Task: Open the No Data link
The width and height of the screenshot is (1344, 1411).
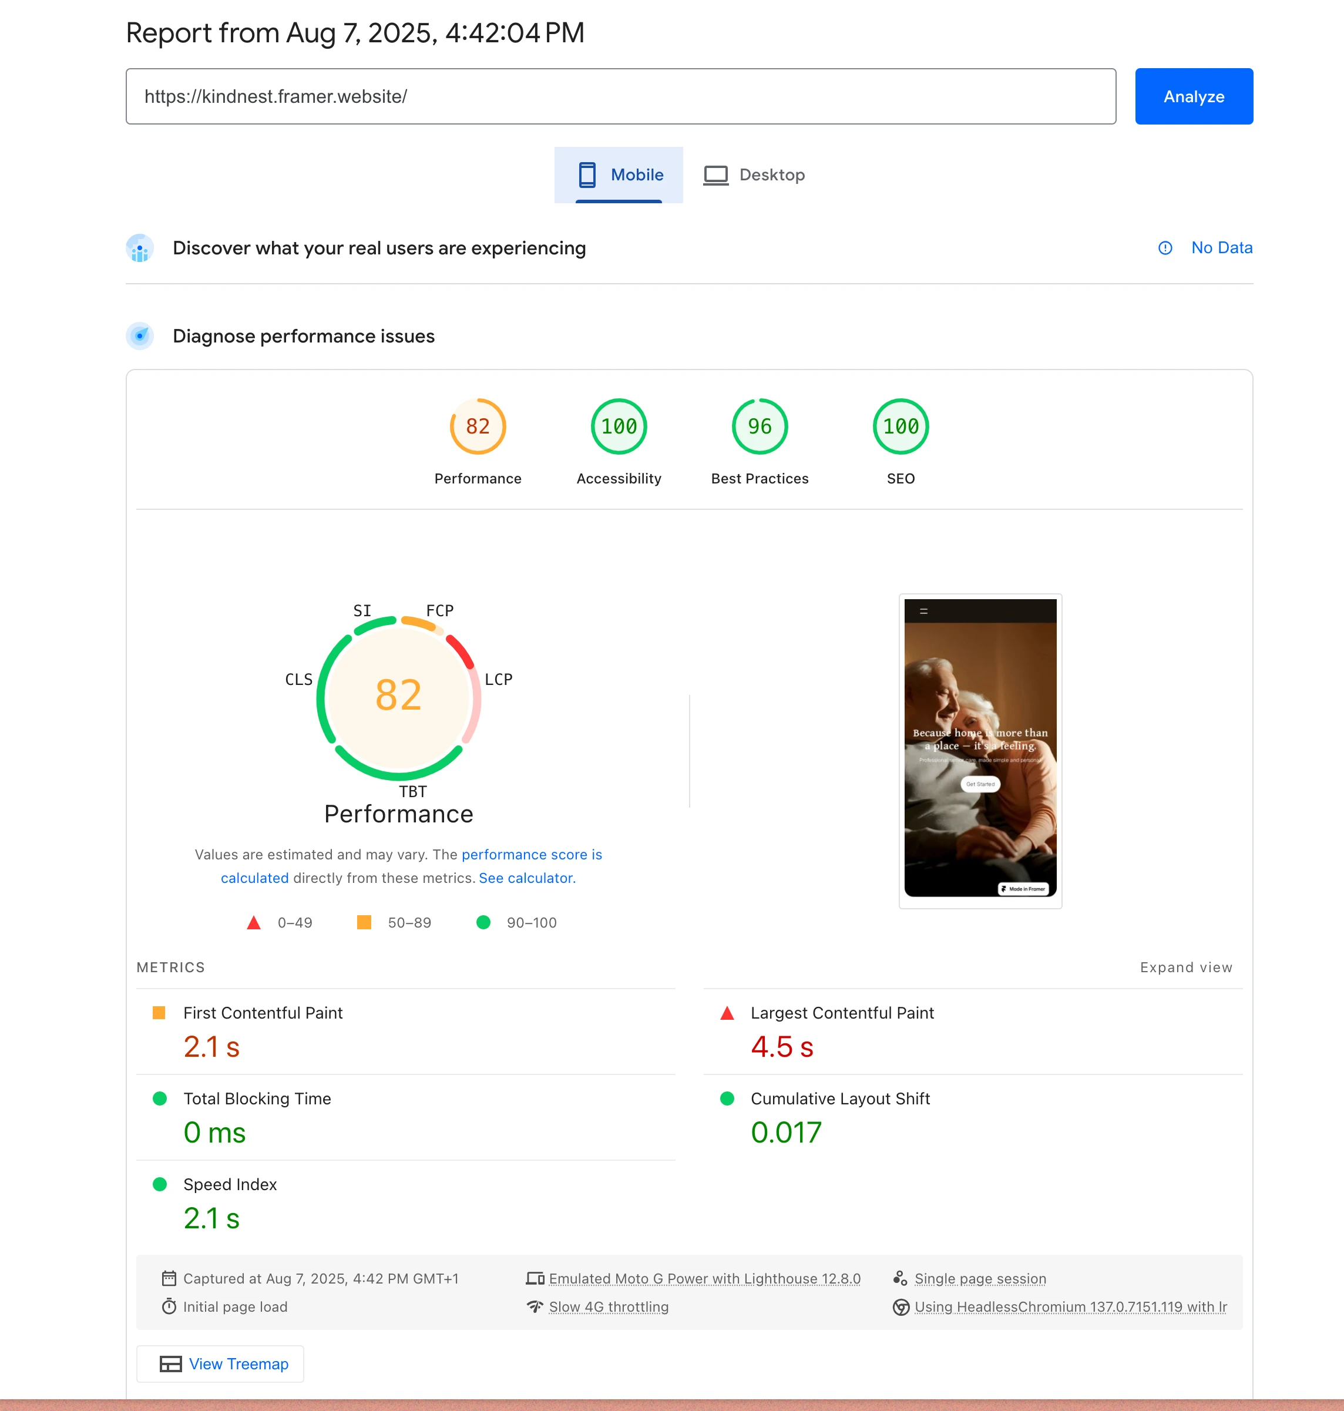Action: [1221, 248]
